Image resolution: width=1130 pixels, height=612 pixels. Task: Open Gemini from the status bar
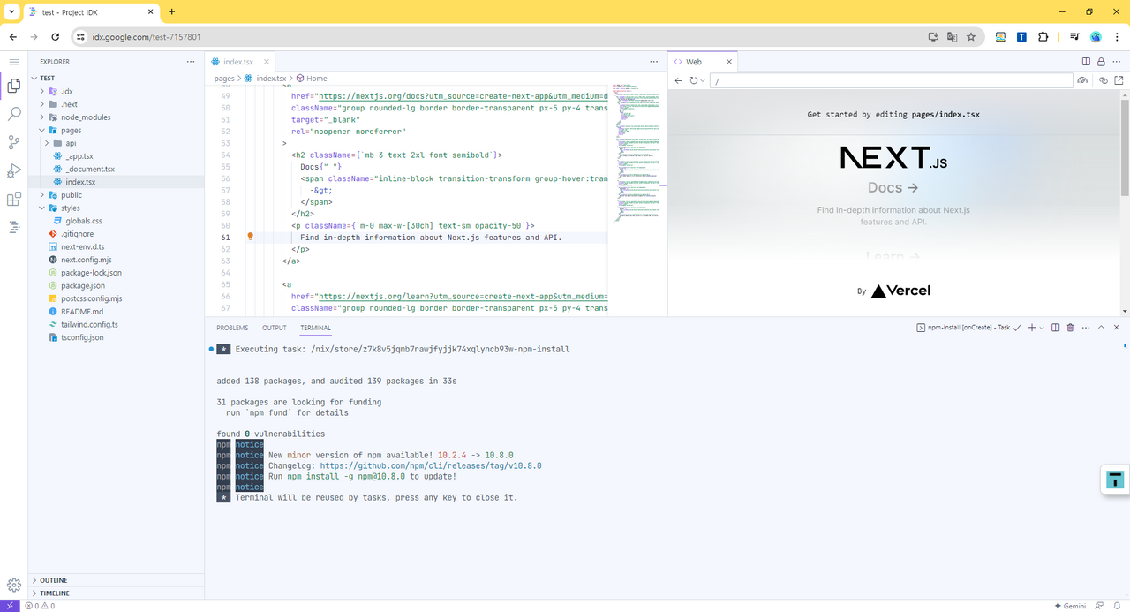coord(1070,606)
